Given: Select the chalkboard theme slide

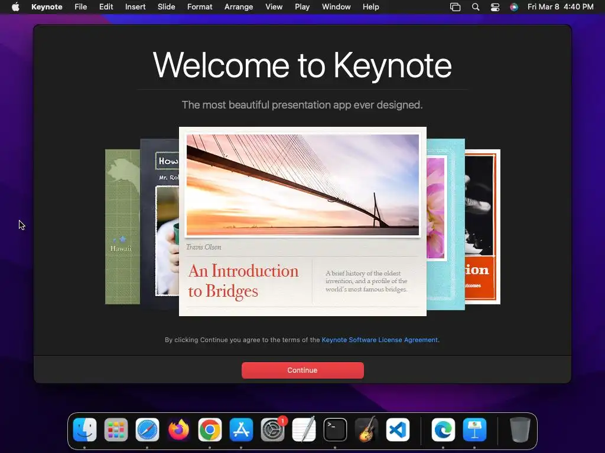Looking at the screenshot, I should point(160,225).
